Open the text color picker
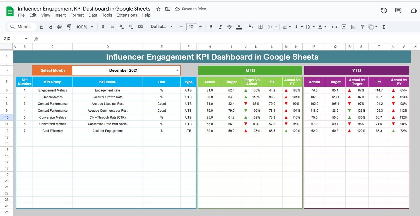 click(x=239, y=27)
